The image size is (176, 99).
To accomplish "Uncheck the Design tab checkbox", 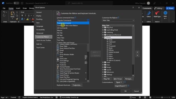I will coord(105,67).
